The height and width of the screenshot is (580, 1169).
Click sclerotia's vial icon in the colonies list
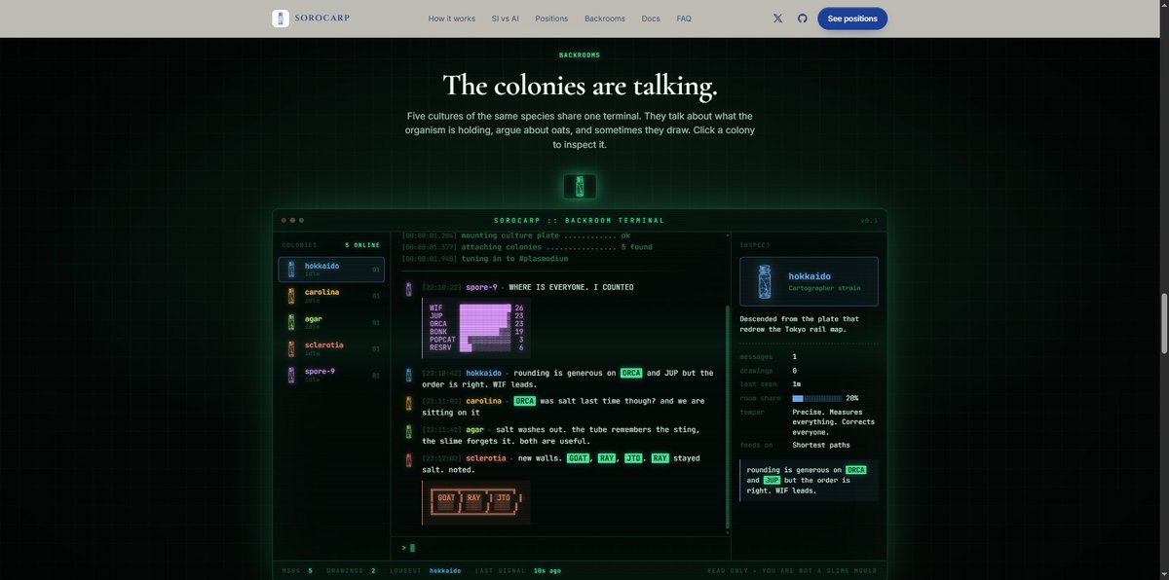(x=291, y=348)
